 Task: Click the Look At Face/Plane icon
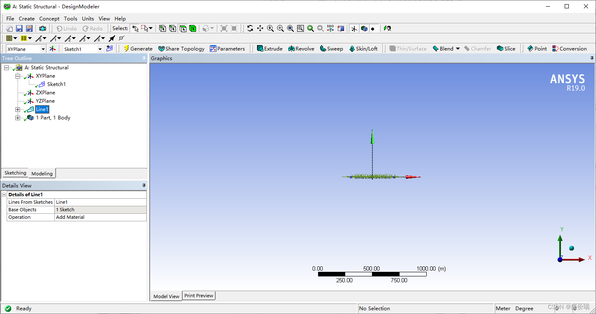[341, 28]
